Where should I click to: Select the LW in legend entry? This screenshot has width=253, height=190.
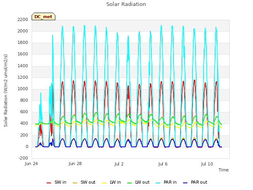[x=111, y=182]
